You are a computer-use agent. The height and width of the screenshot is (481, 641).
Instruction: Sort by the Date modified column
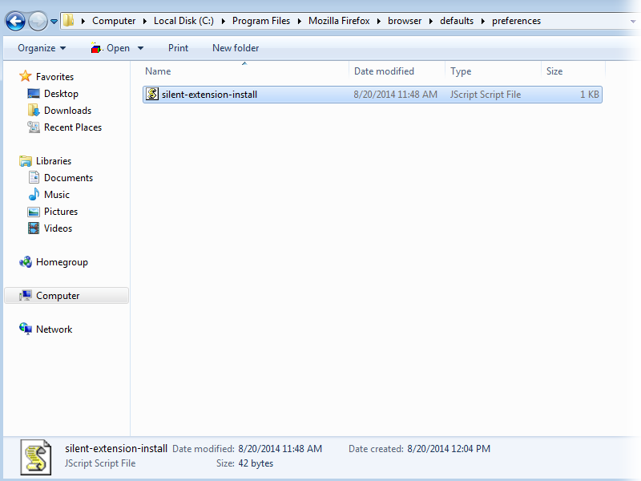[384, 71]
